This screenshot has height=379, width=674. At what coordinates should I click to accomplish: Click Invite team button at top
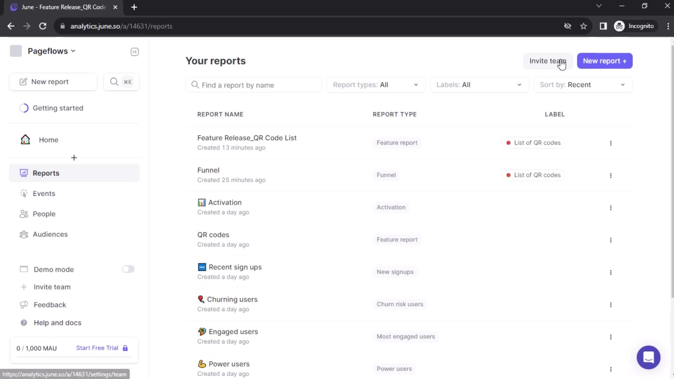[548, 61]
